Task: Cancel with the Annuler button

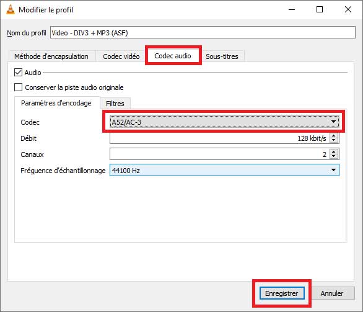Action: [x=332, y=293]
